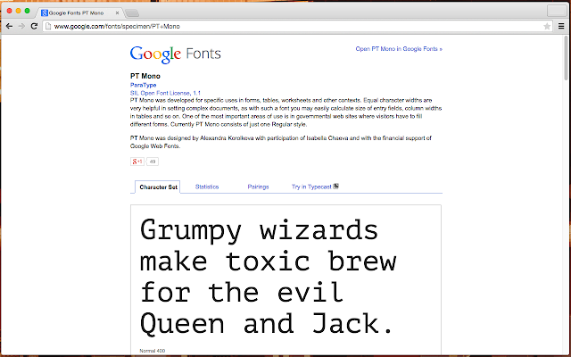Click the +1 count bubble showing 49
Image resolution: width=571 pixels, height=357 pixels.
pos(153,162)
